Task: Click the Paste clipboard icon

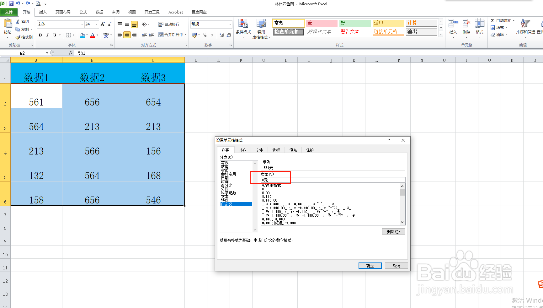Action: point(8,24)
